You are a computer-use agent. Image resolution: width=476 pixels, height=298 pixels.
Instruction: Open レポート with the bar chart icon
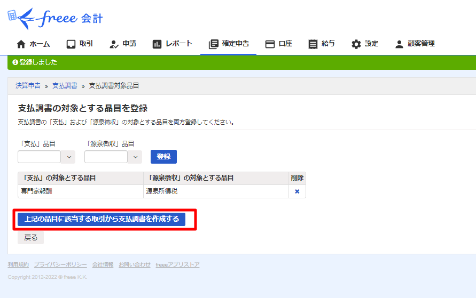click(x=157, y=44)
